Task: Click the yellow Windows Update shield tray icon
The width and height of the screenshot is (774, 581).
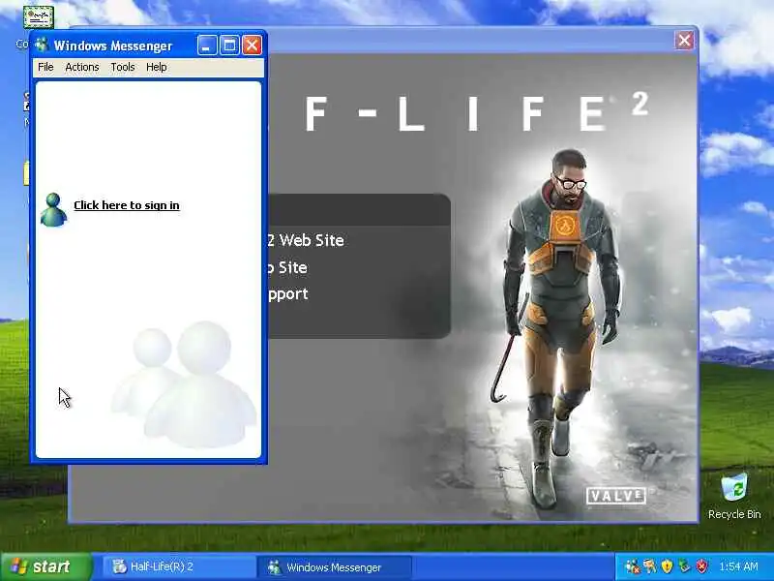Action: (x=667, y=566)
